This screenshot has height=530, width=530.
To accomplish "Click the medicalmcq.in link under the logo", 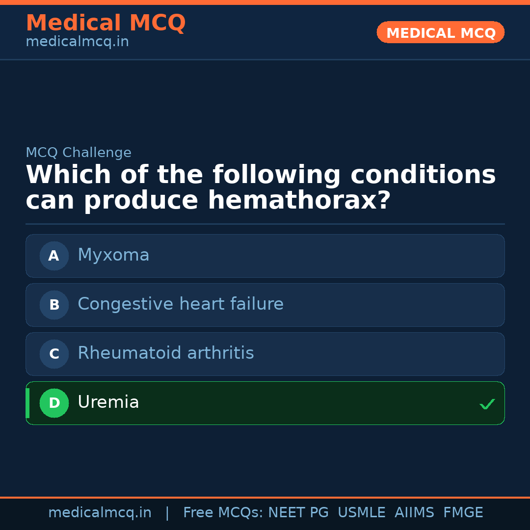I will (x=77, y=41).
